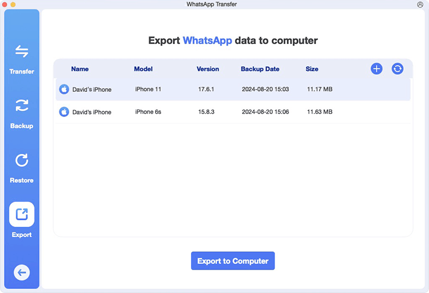429x293 pixels.
Task: Open the Restore section circular arrow icon
Action: pyautogui.click(x=22, y=160)
